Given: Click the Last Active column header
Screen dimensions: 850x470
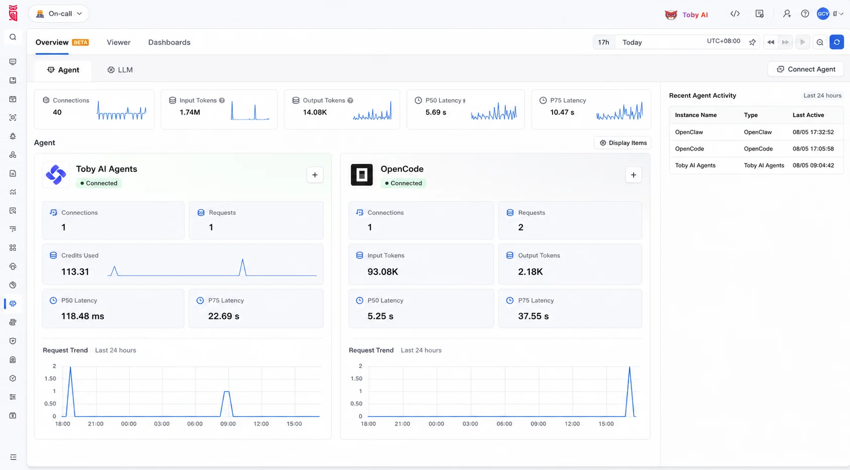Looking at the screenshot, I should point(808,115).
